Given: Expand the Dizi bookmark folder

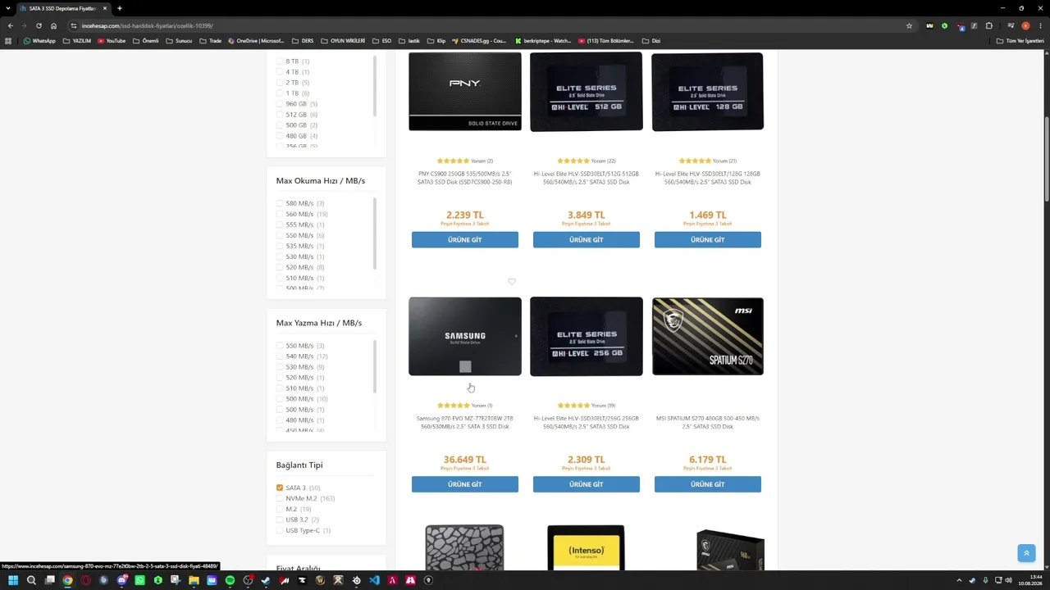Looking at the screenshot, I should pyautogui.click(x=651, y=41).
